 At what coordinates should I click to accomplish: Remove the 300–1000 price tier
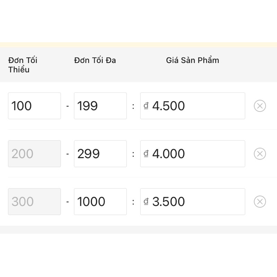click(260, 202)
